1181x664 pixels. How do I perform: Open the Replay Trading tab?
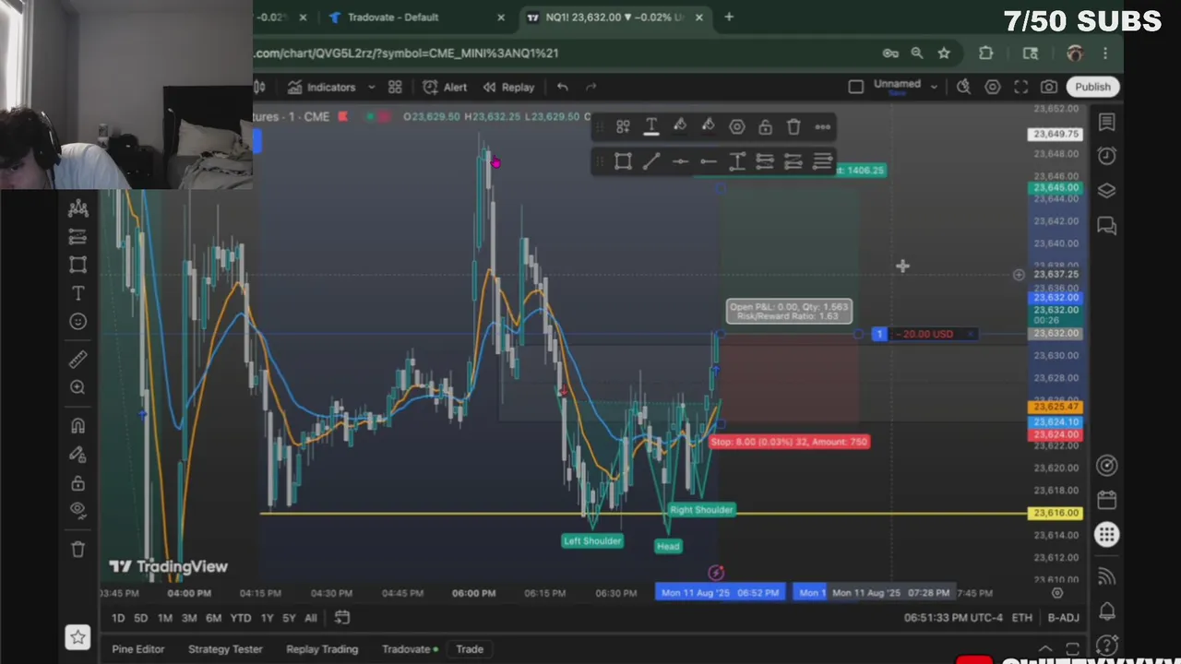pos(322,649)
